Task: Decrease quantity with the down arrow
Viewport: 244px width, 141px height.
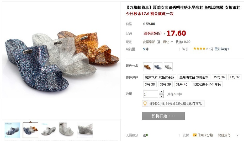Action: click(161, 96)
